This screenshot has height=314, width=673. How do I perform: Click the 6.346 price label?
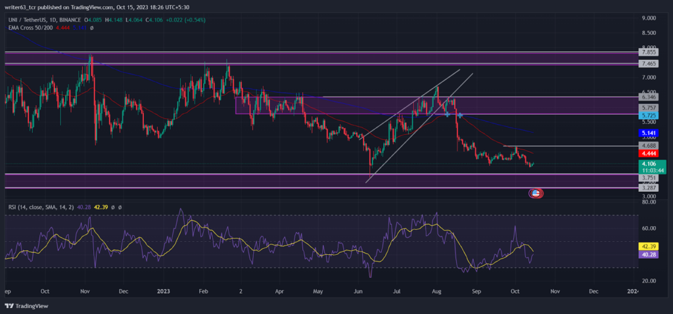[x=647, y=97]
